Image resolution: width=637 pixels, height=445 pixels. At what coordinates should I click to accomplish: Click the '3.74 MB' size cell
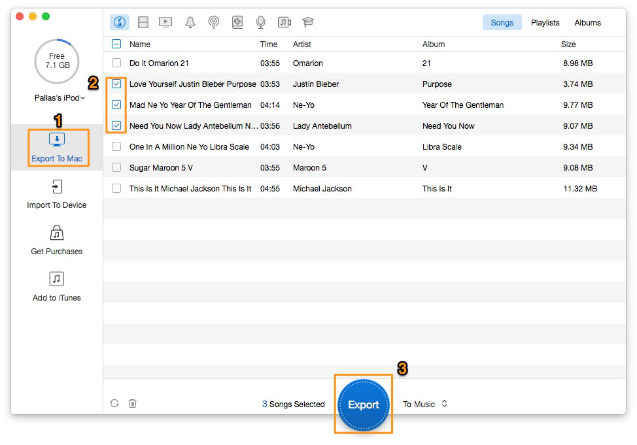pos(577,84)
